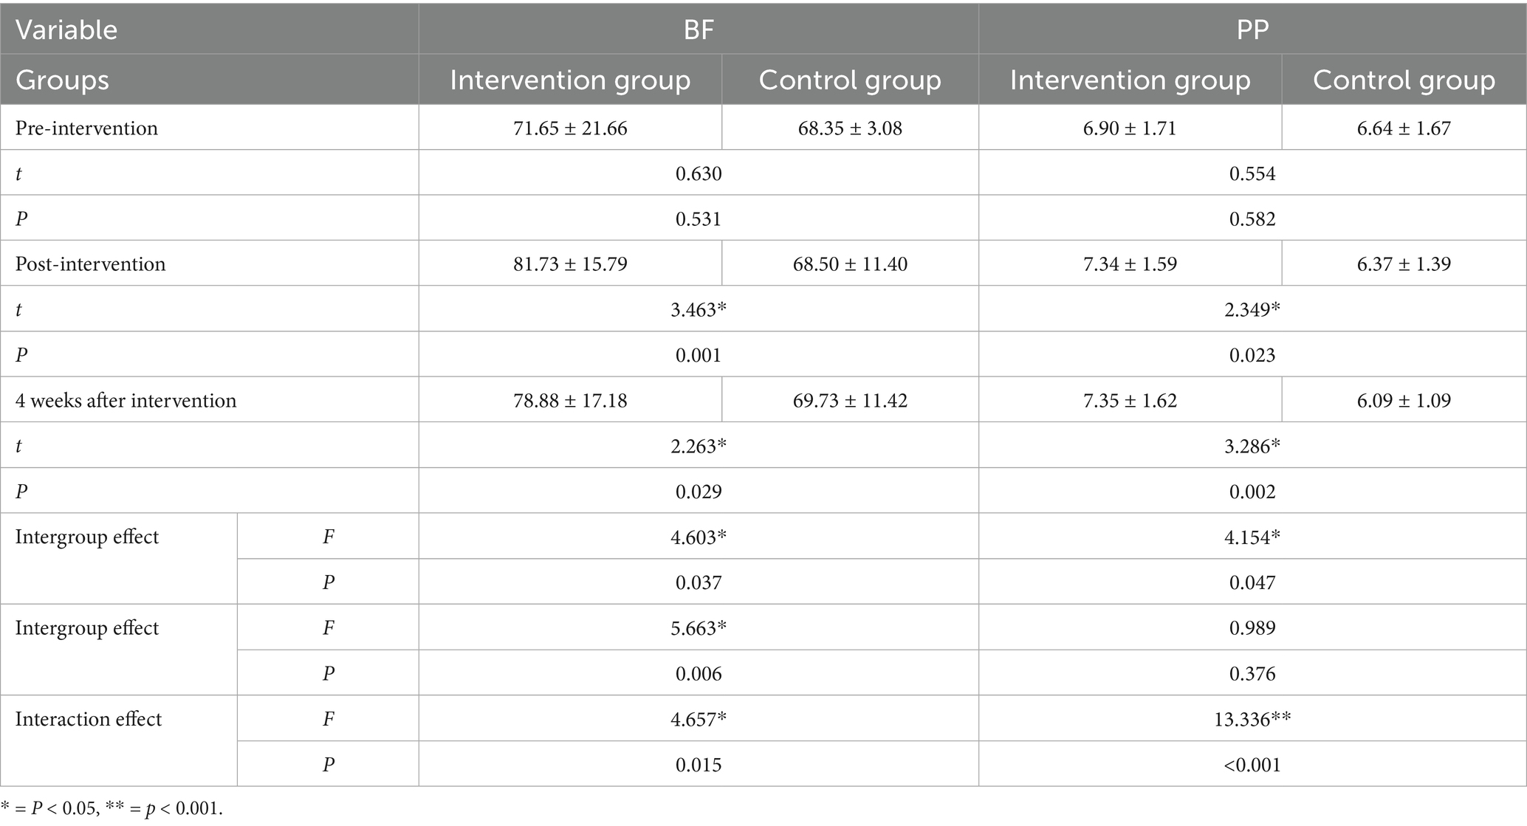Click the F value 5.663*
The height and width of the screenshot is (826, 1527).
(699, 628)
